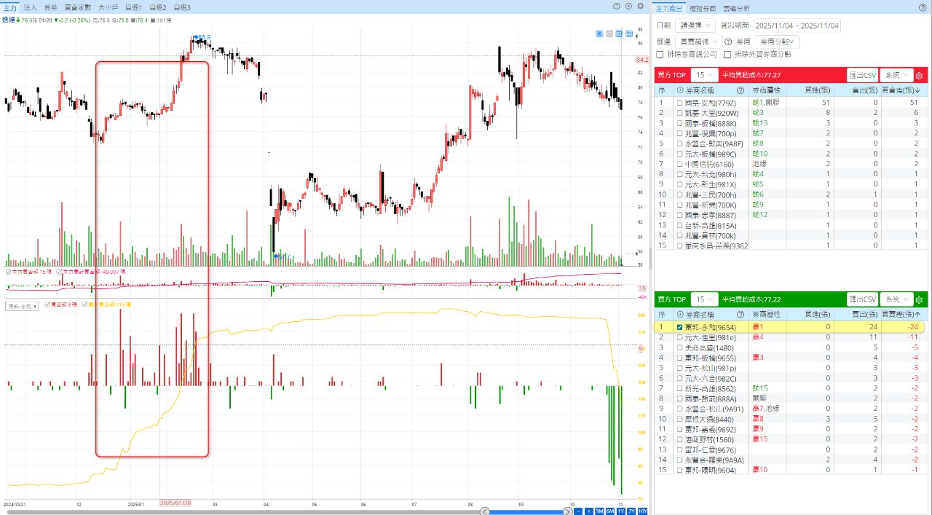Click plus icon beside 券商名稱 in seller table
The width and height of the screenshot is (932, 515).
click(x=680, y=315)
